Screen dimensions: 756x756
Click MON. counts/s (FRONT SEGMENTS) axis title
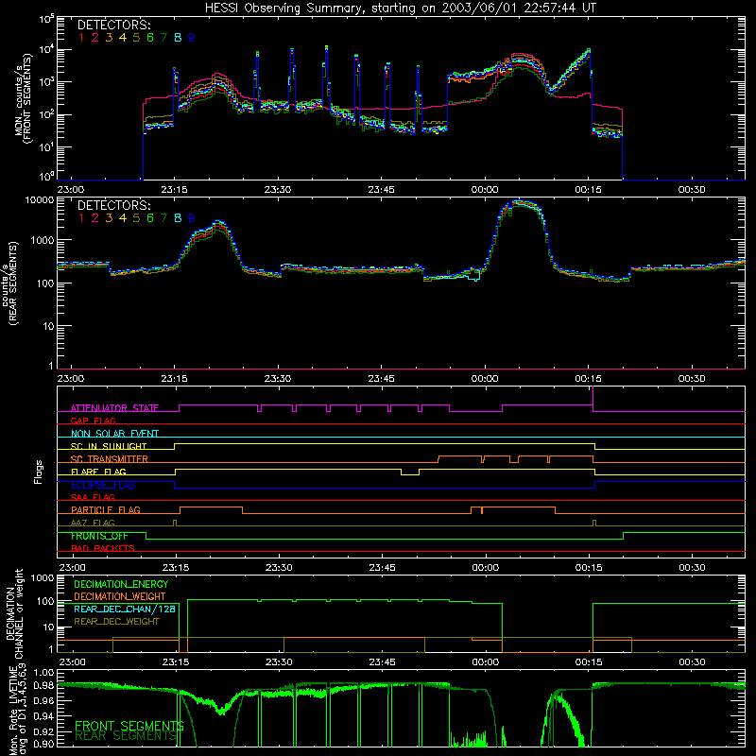pyautogui.click(x=25, y=99)
